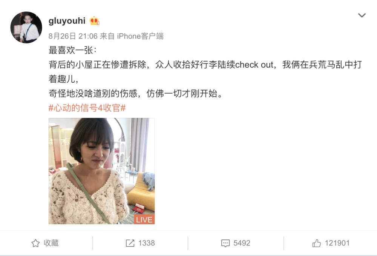Open the post timestamp 8月26日 21:06
Screen dimensions: 377x256
(x=73, y=36)
